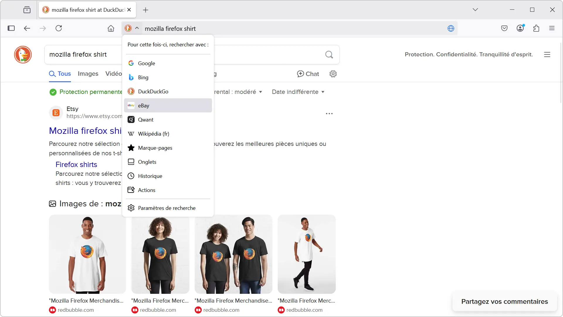This screenshot has height=317, width=563.
Task: Switch to the Vidéos results tab
Action: [x=114, y=74]
